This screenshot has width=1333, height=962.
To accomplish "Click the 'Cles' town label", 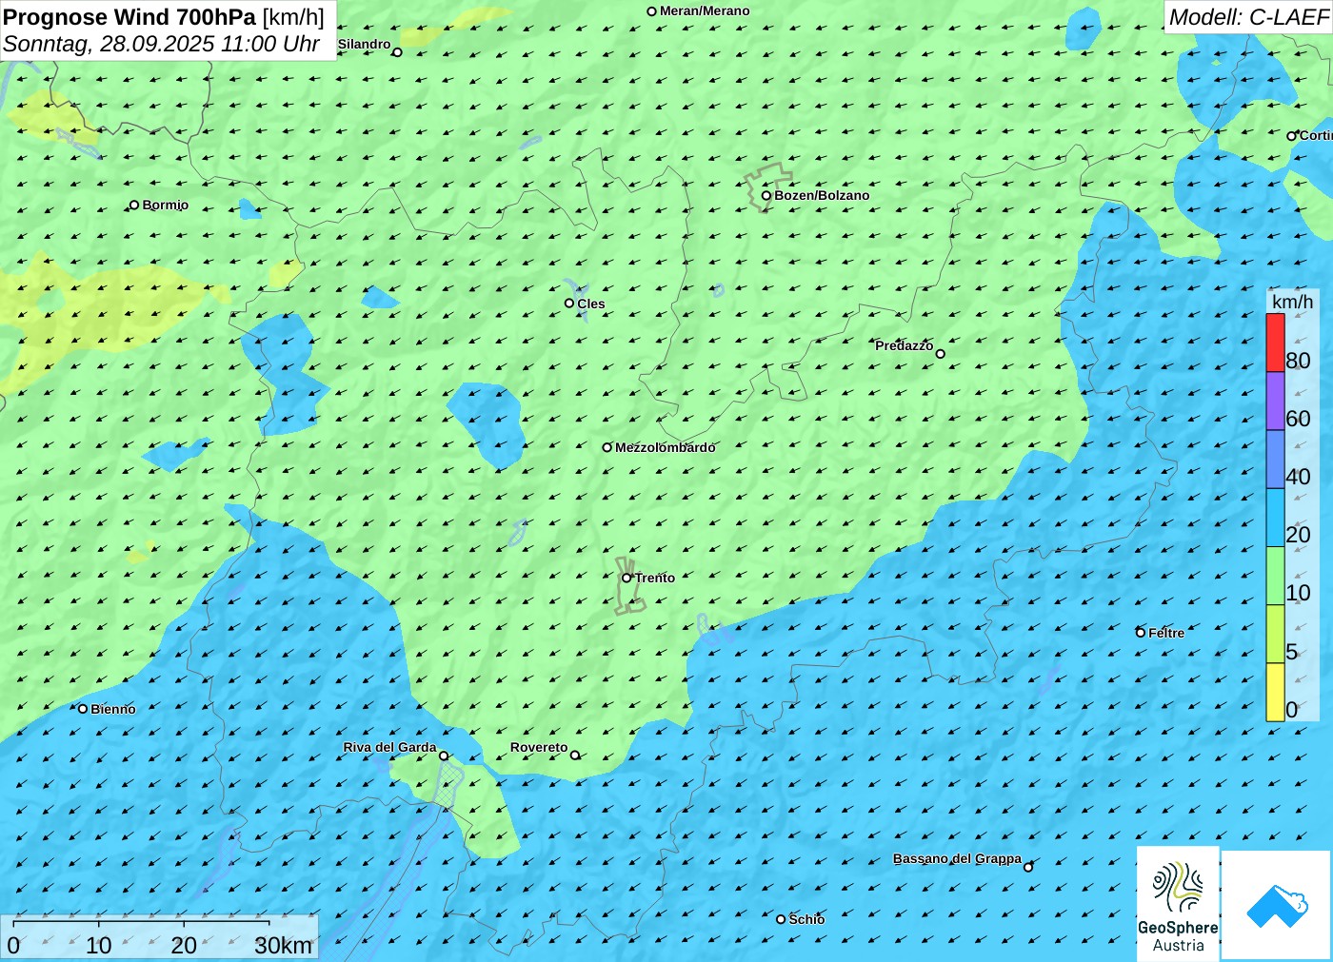I will (x=591, y=304).
